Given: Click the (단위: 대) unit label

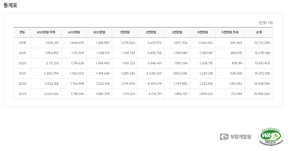Looking at the screenshot, I should click(x=266, y=23).
